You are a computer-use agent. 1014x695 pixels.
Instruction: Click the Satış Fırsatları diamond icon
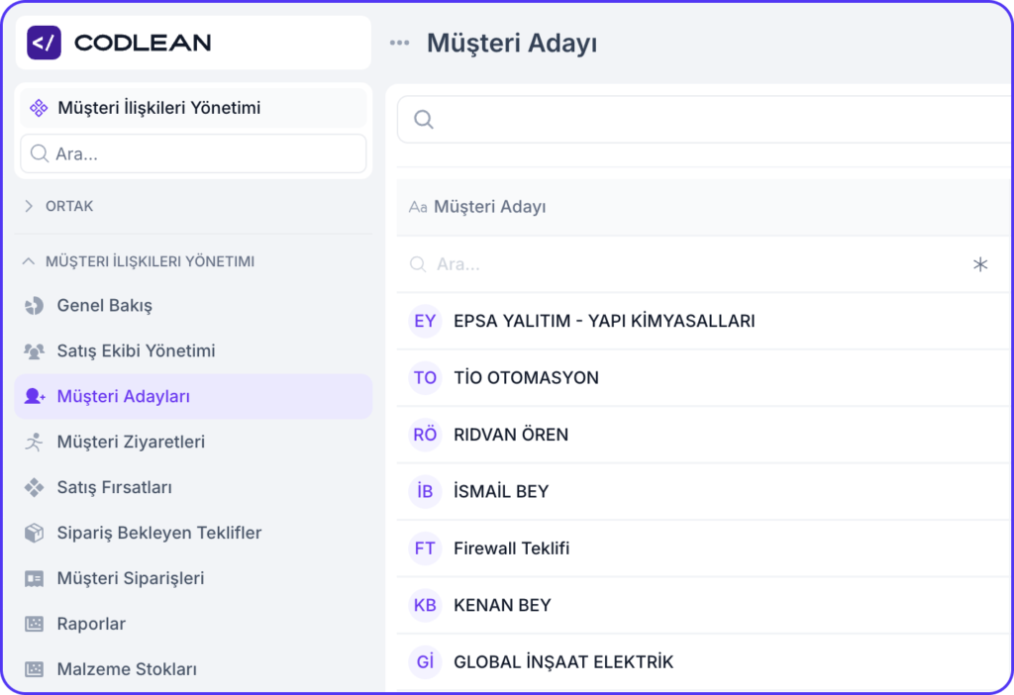tap(35, 488)
